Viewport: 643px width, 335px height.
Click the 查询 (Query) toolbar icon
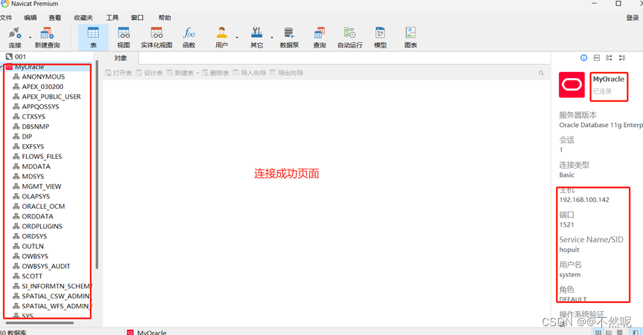pos(320,37)
